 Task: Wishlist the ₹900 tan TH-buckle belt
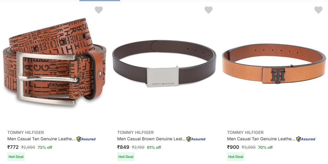(x=318, y=10)
